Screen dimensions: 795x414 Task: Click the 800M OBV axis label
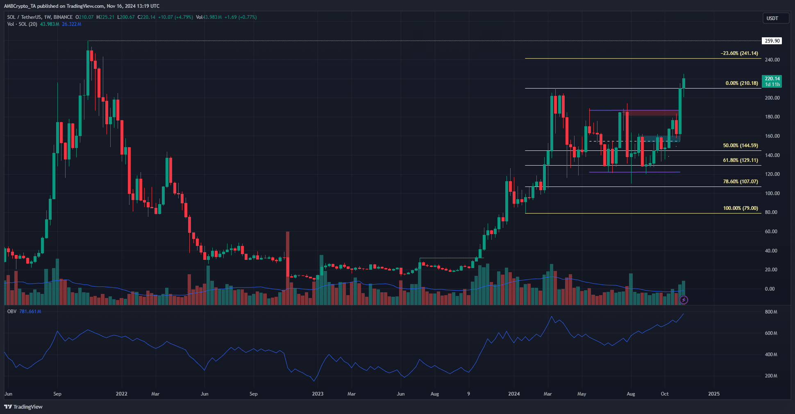click(x=771, y=312)
